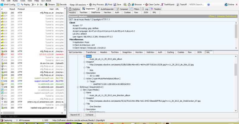
Task: Switch to the Timeline tab
Action: pos(156,9)
